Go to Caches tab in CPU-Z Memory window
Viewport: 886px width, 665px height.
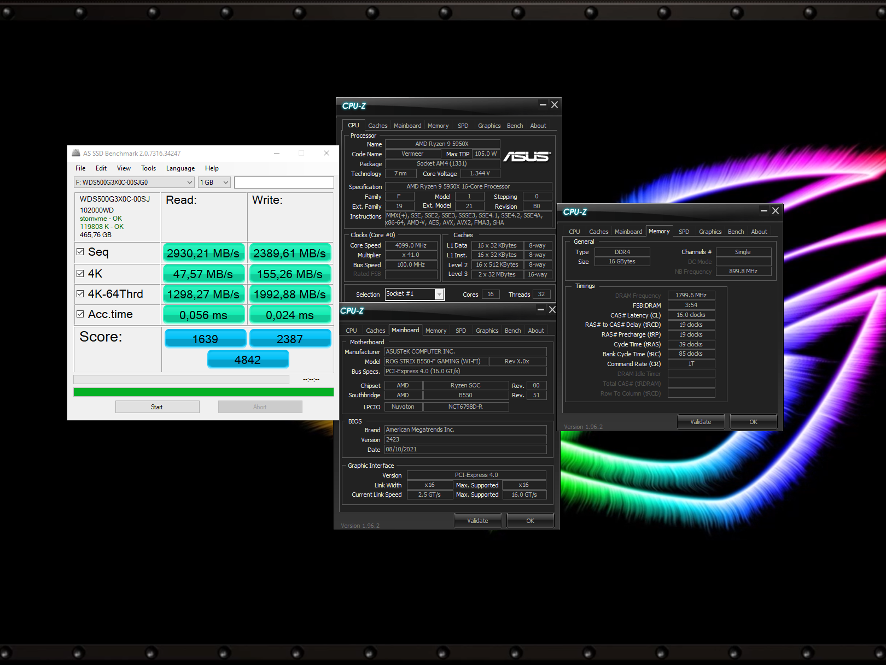598,232
